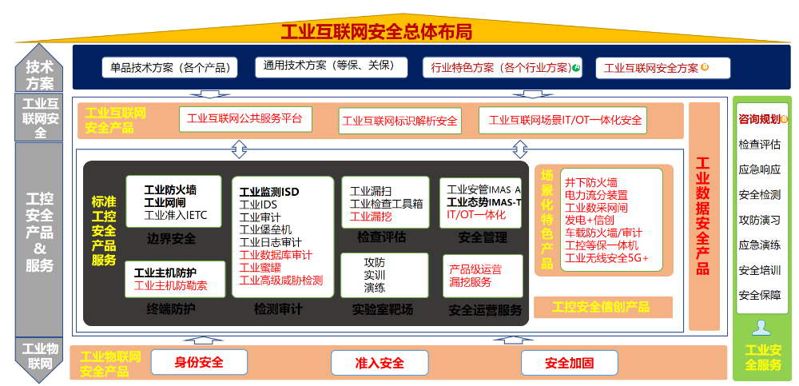This screenshot has width=799, height=386.
Task: Click 安全检测 in the services column
Action: coord(759,195)
